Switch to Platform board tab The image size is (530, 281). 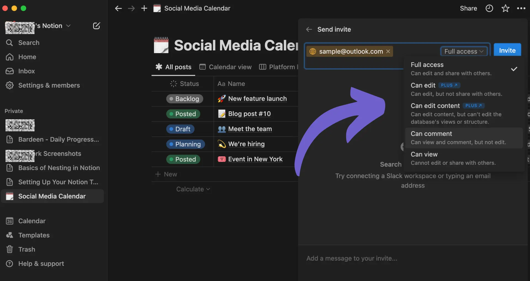point(279,67)
